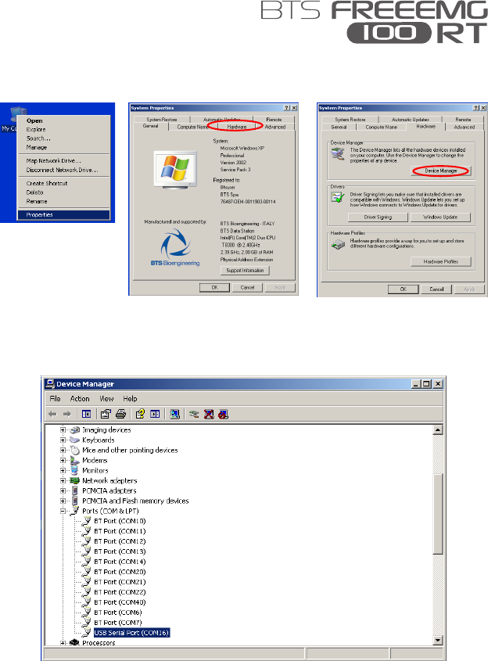Choose Map Network Drive in context menu

(63, 160)
